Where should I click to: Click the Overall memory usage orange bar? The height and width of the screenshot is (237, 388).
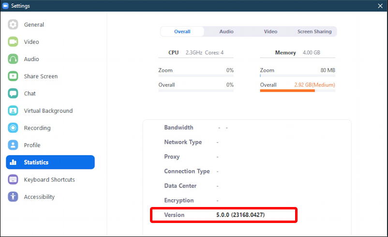[x=287, y=90]
